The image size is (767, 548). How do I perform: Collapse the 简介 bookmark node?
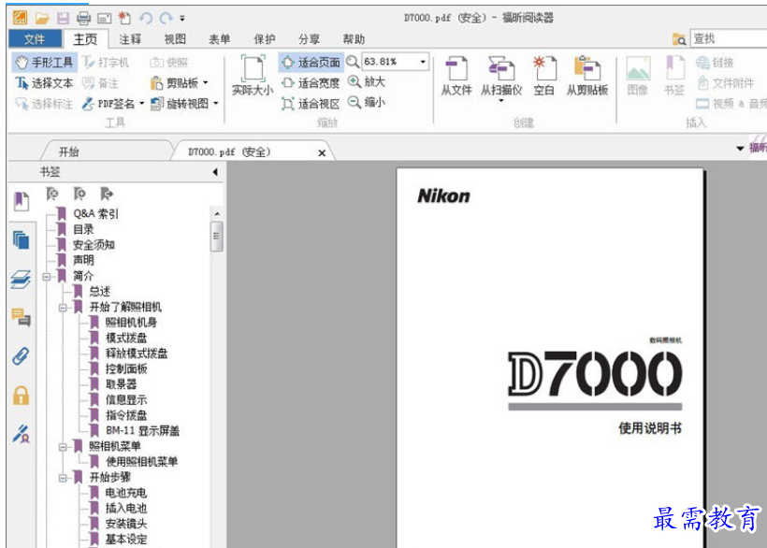(47, 277)
